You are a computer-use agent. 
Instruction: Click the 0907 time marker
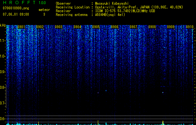tap(133, 27)
